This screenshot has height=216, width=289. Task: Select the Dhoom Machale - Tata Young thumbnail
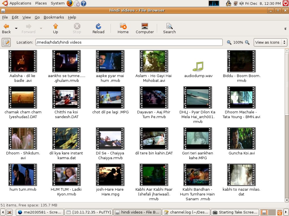[242, 97]
